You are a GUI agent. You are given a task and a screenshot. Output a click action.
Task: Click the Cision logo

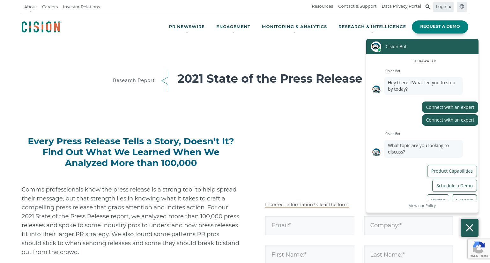click(x=41, y=27)
